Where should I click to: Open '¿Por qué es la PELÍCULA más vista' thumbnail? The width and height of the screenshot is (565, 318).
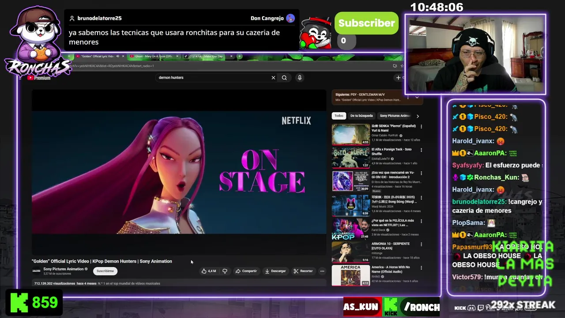[351, 229]
